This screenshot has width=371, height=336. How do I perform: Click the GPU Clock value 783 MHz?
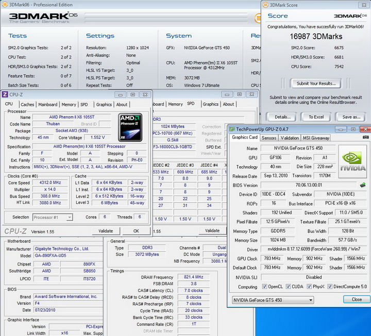pyautogui.click(x=272, y=259)
